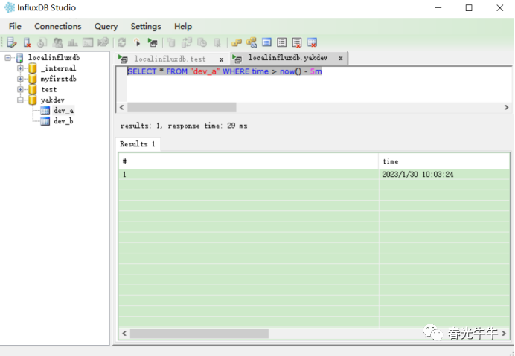Click the query editor left scroll arrow
Screen dimensions: 515x356
[122, 107]
